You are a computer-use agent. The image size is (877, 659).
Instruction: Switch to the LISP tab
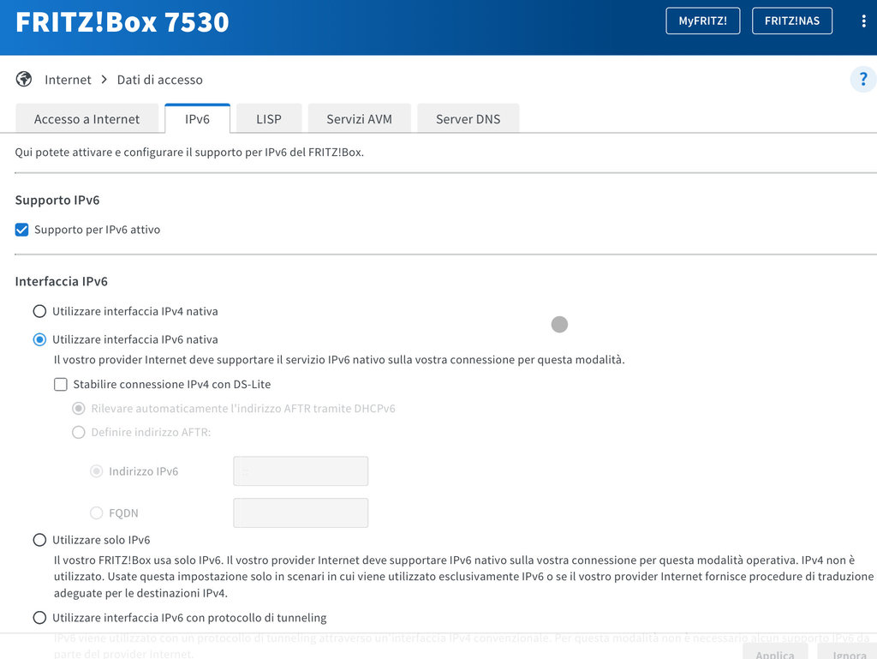pos(269,118)
